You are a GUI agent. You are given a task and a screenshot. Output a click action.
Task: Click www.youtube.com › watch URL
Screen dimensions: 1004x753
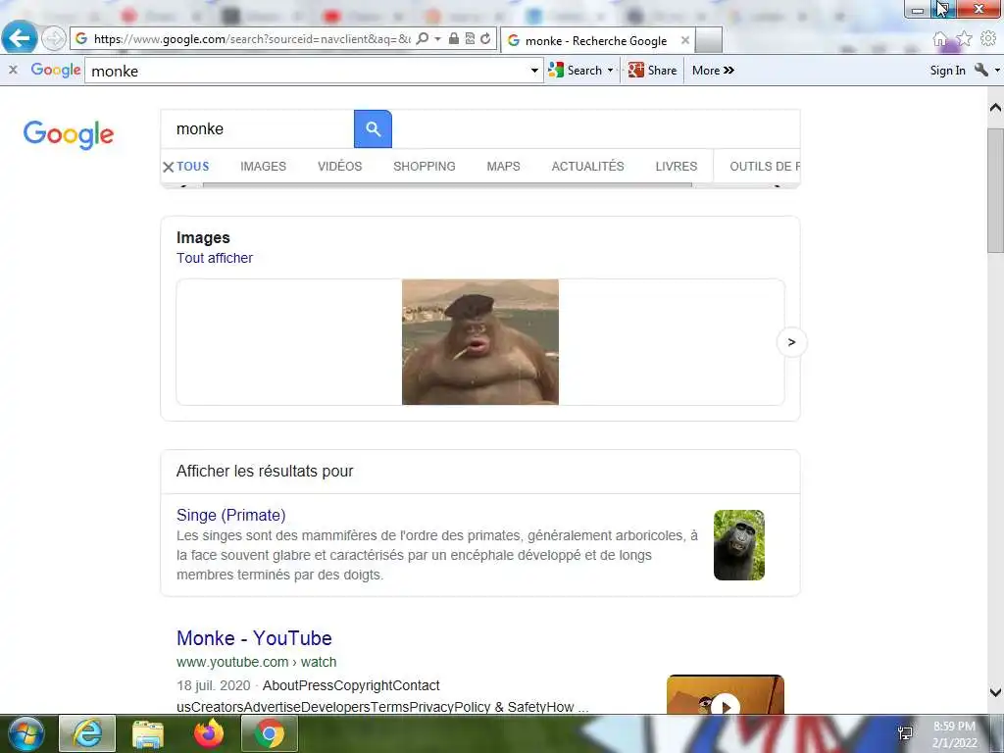pyautogui.click(x=256, y=662)
